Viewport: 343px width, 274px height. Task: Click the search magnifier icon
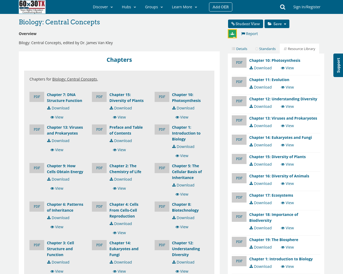point(282,7)
